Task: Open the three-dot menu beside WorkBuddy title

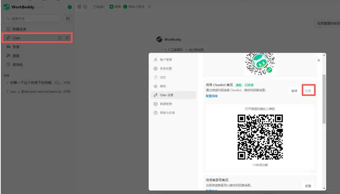Action: 40,7
